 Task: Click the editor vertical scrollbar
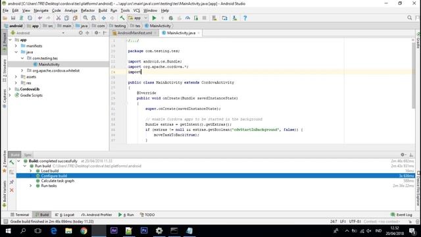[x=414, y=75]
